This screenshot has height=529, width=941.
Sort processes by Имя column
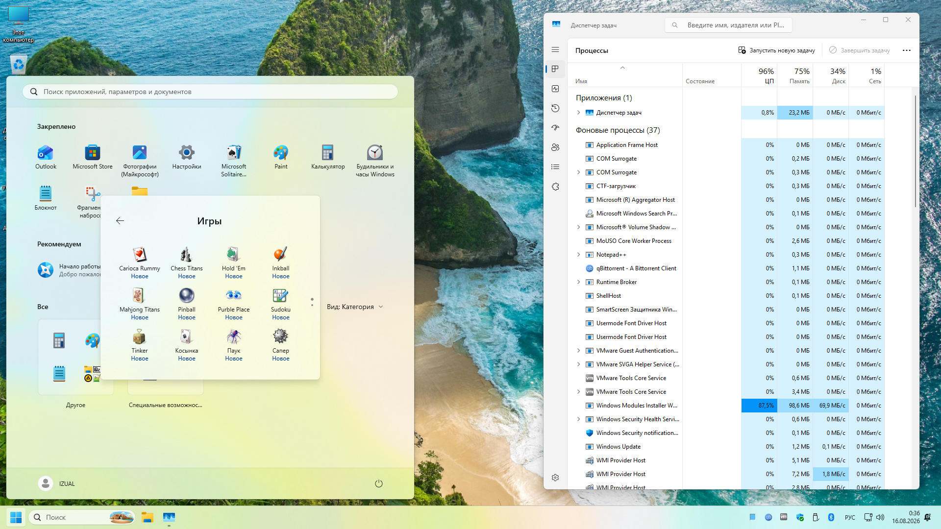click(x=625, y=75)
